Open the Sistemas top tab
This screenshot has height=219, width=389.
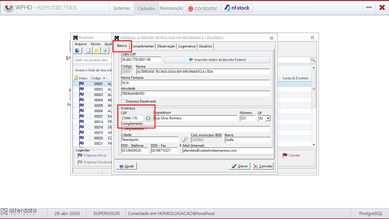click(x=122, y=8)
